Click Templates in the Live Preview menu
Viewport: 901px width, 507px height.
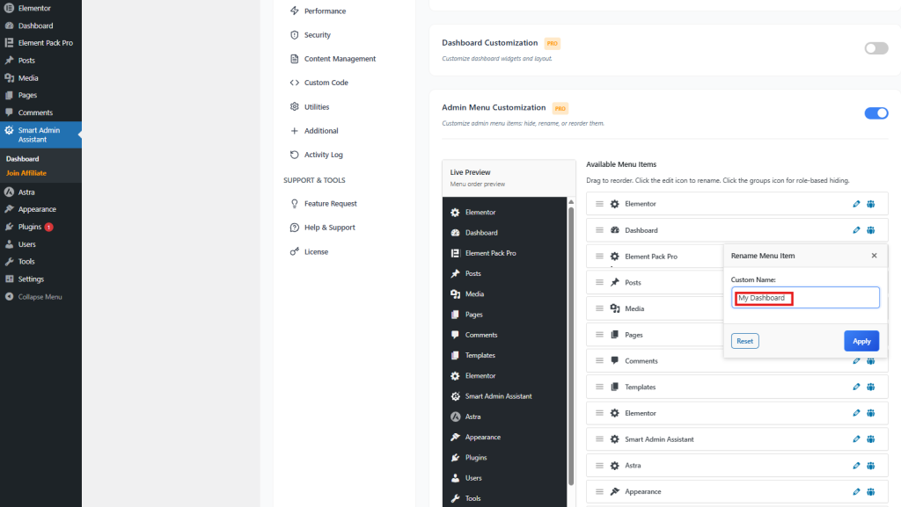(x=480, y=355)
